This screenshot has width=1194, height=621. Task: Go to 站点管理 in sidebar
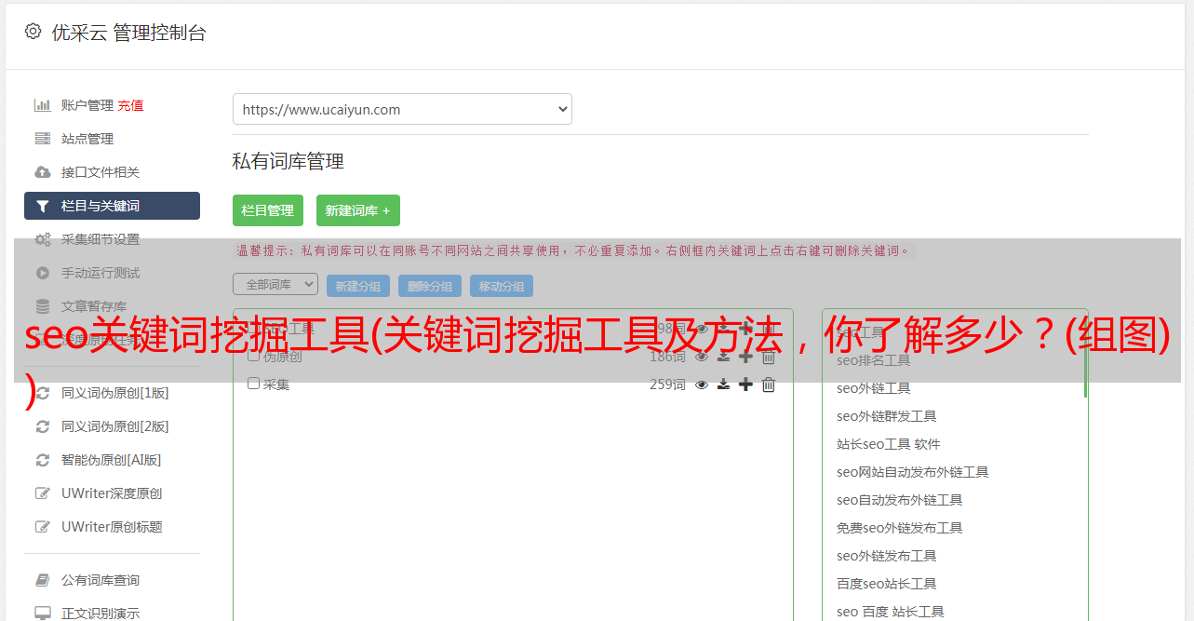tap(87, 139)
